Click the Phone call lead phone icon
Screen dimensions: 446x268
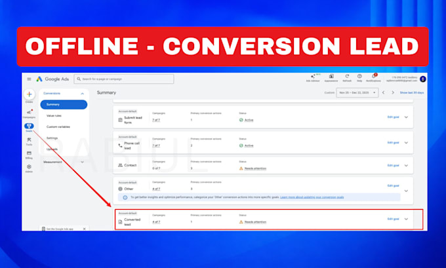pos(120,145)
